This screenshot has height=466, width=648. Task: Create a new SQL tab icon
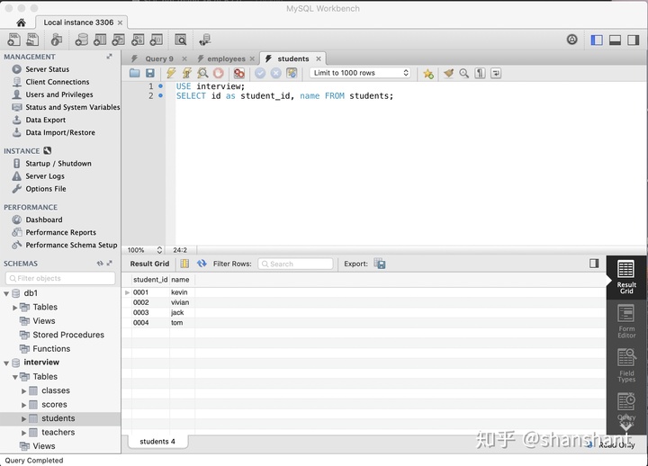coord(13,40)
